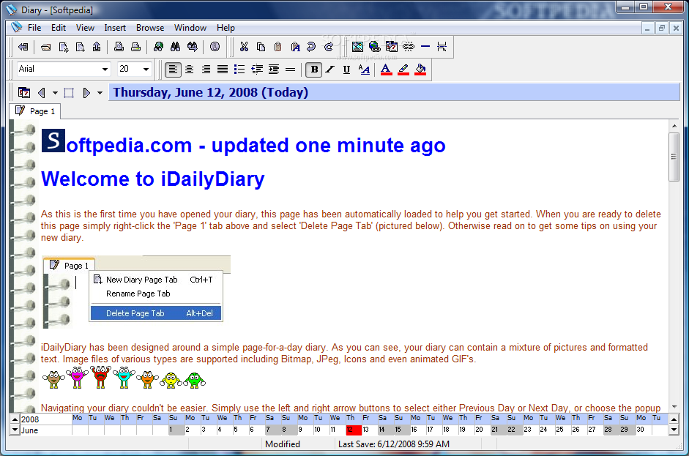689x456 pixels.
Task: Click paste special clipboard with letter A
Action: click(x=295, y=47)
